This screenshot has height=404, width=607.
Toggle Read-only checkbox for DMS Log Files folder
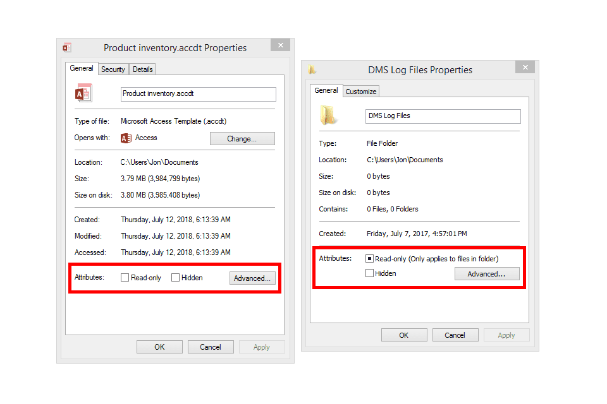click(x=369, y=259)
